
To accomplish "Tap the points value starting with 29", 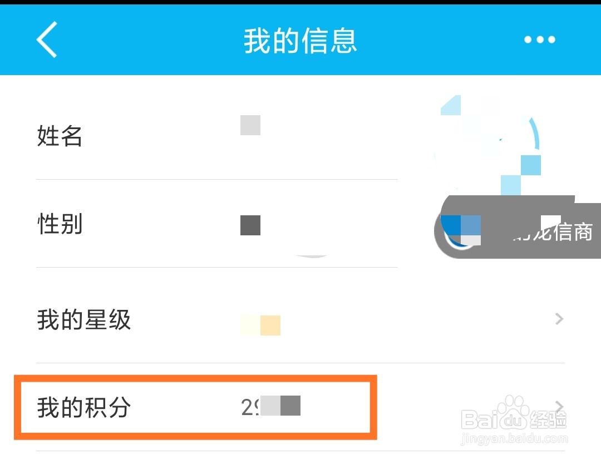I will [x=270, y=407].
